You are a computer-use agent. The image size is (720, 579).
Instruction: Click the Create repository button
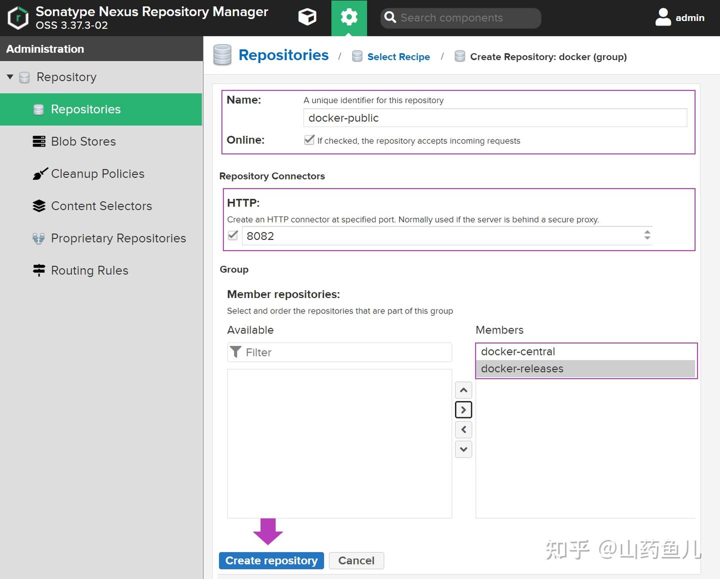pyautogui.click(x=271, y=560)
